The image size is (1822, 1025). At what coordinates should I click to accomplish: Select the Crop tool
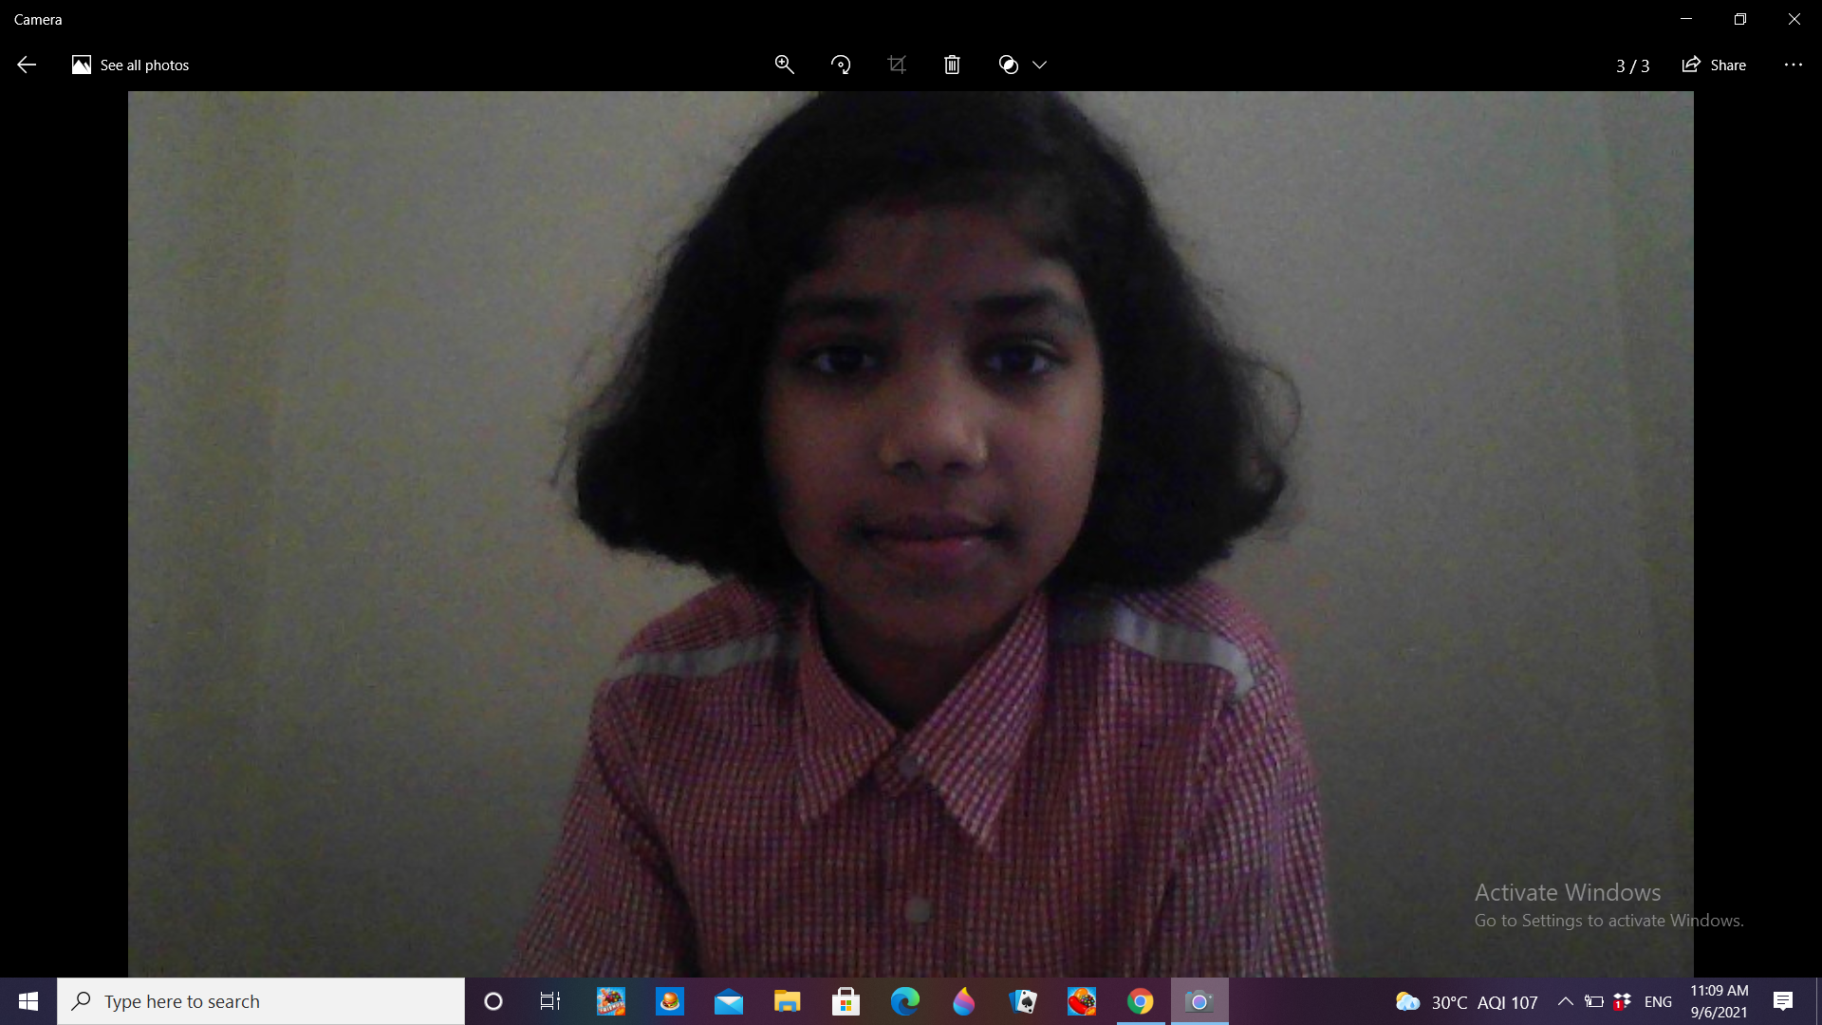pos(897,65)
